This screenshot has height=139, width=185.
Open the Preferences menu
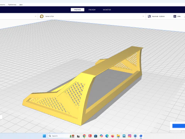tap(12, 5)
